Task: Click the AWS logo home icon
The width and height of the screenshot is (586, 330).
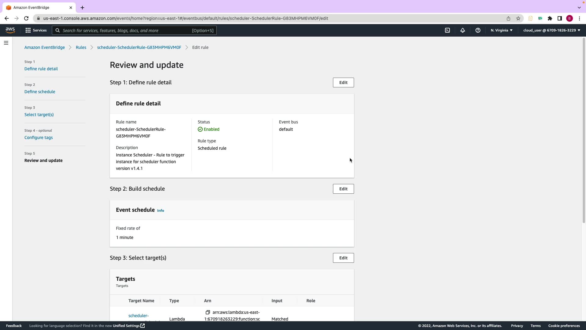Action: pos(10,30)
